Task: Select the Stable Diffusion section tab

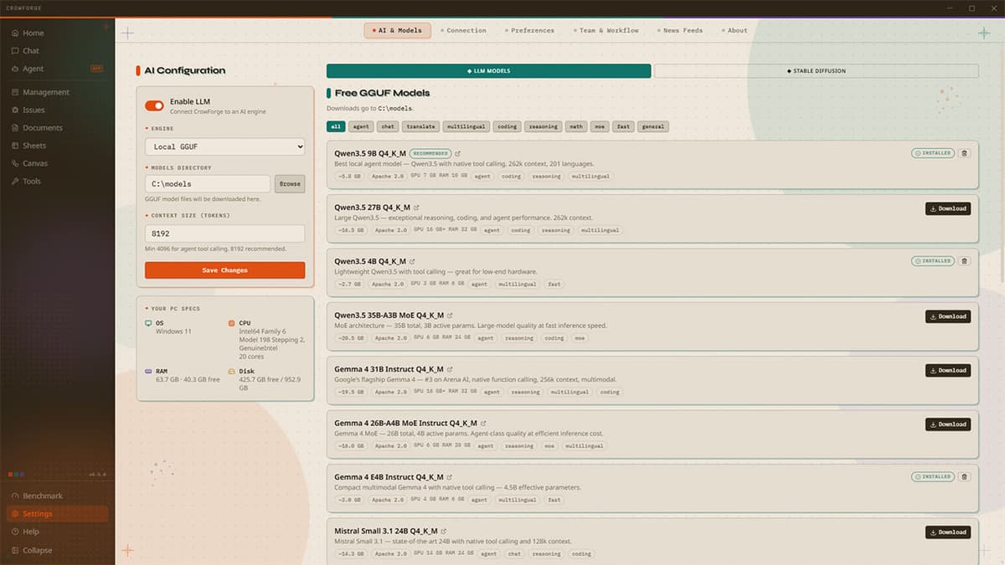Action: (x=816, y=71)
